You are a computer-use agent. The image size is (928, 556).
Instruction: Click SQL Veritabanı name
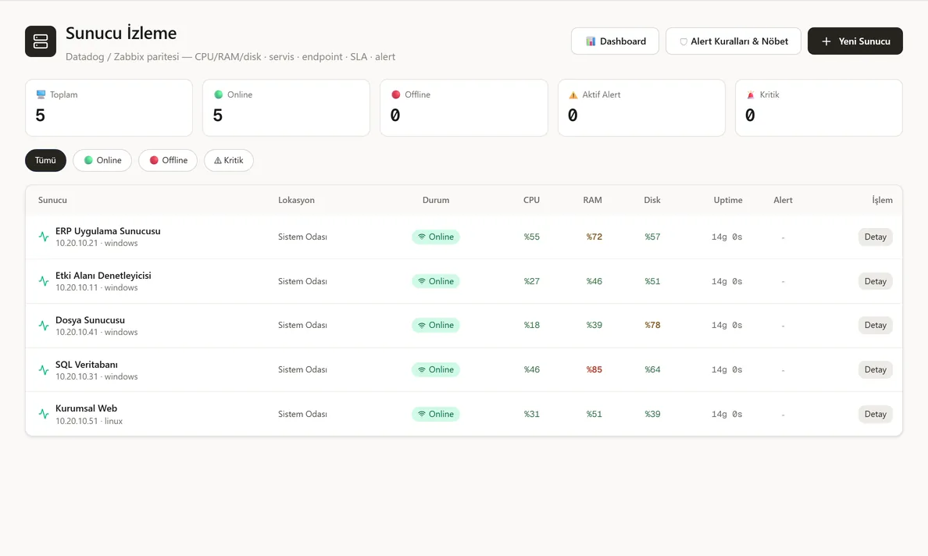87,365
